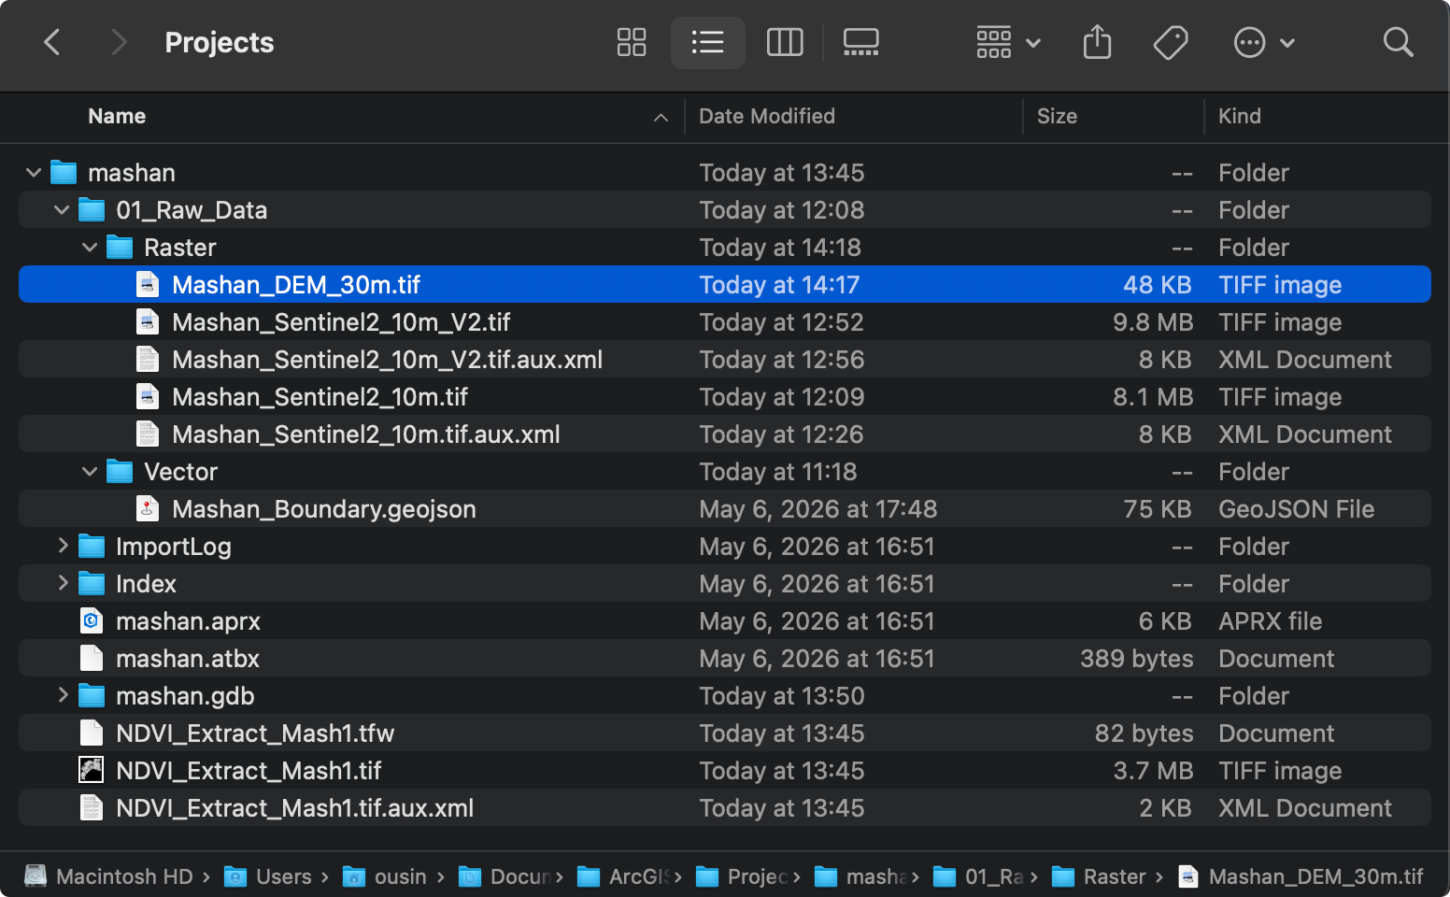Open the search magnifier
The width and height of the screenshot is (1450, 897).
(x=1398, y=42)
